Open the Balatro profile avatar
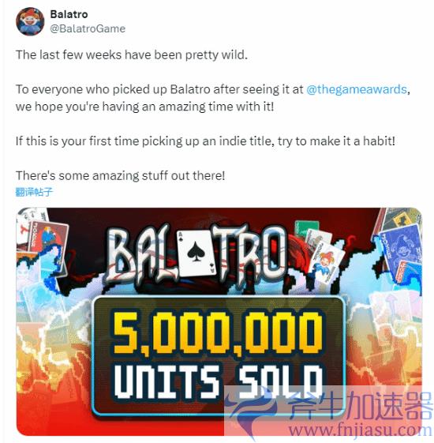Viewport: 434px width, 443px height. 30,22
